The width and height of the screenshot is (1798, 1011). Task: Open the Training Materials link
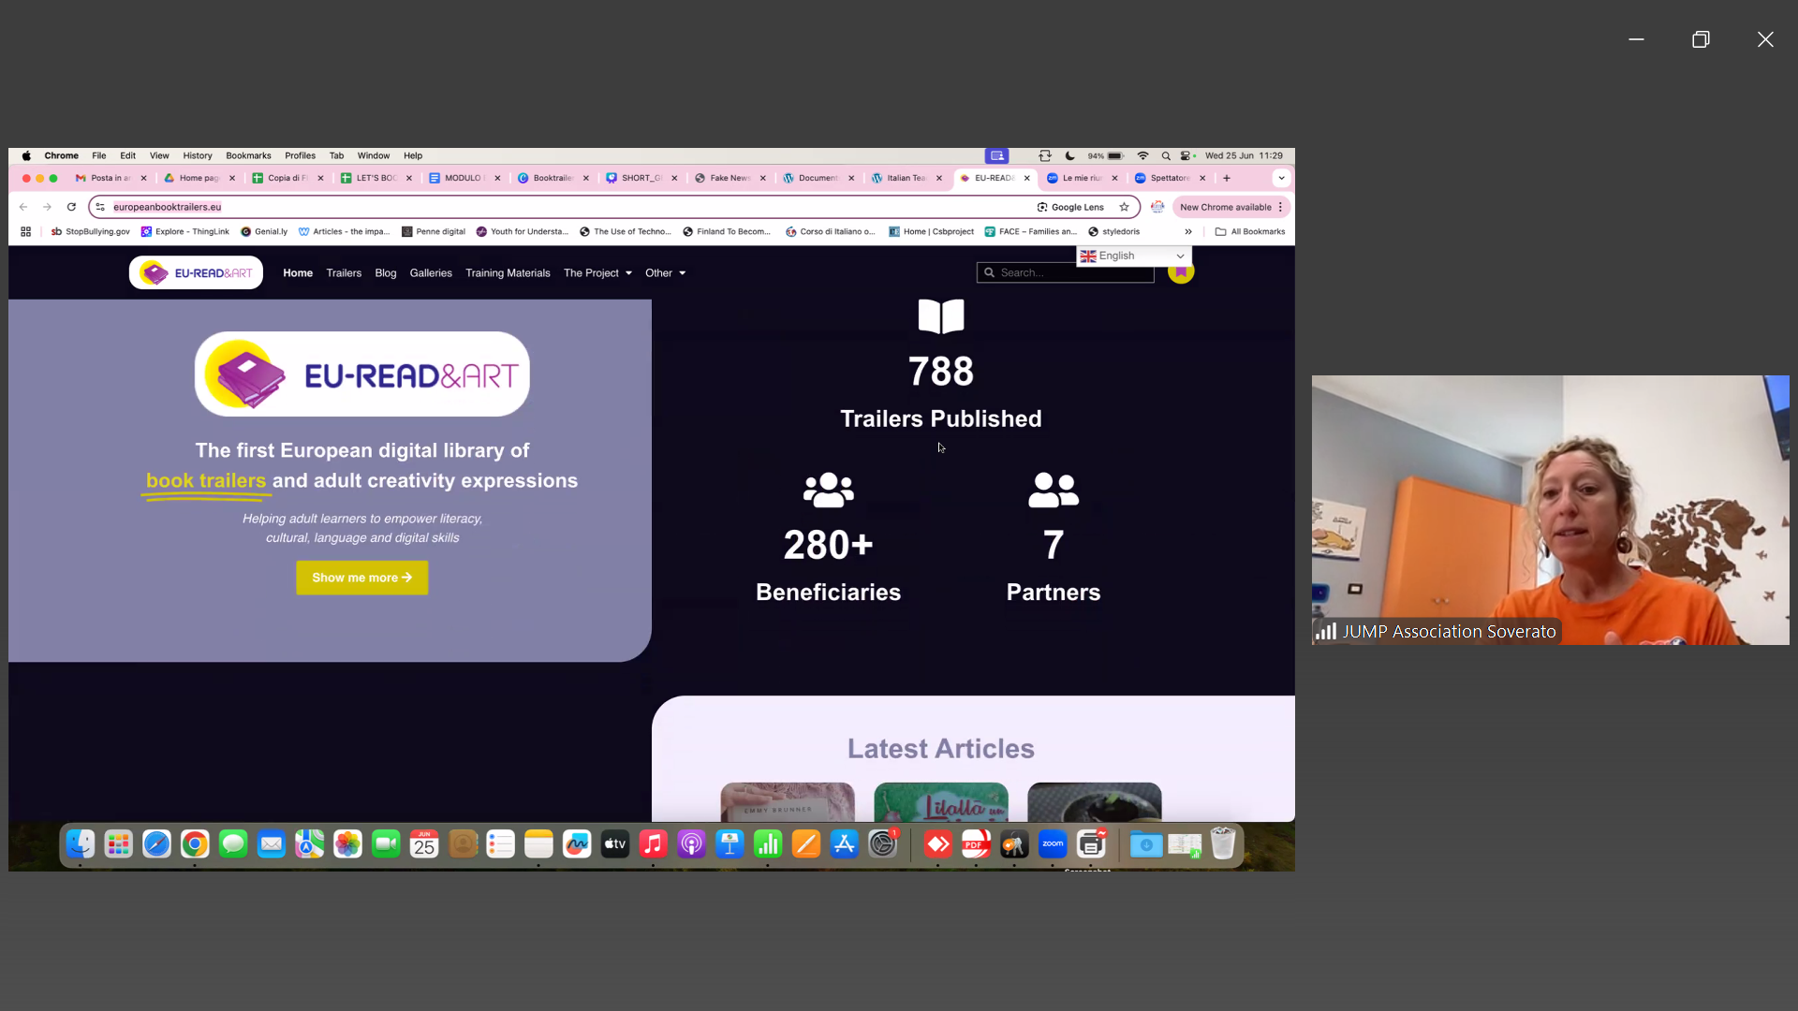tap(508, 273)
